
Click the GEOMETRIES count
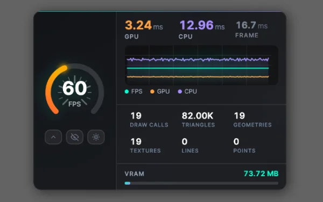240,116
